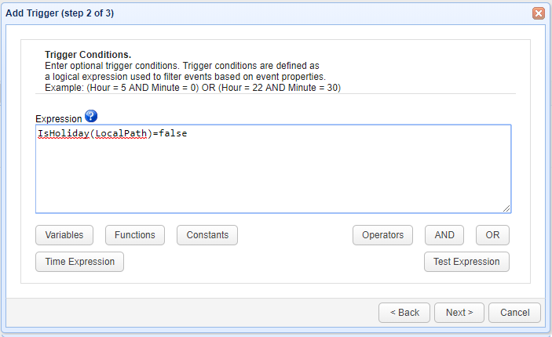The height and width of the screenshot is (337, 552).
Task: Open the Operators list
Action: pos(382,235)
